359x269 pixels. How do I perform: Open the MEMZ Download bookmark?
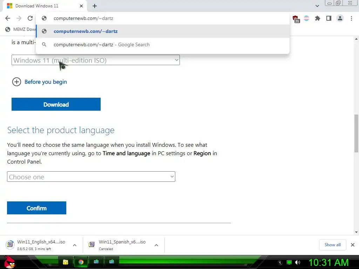pyautogui.click(x=21, y=29)
